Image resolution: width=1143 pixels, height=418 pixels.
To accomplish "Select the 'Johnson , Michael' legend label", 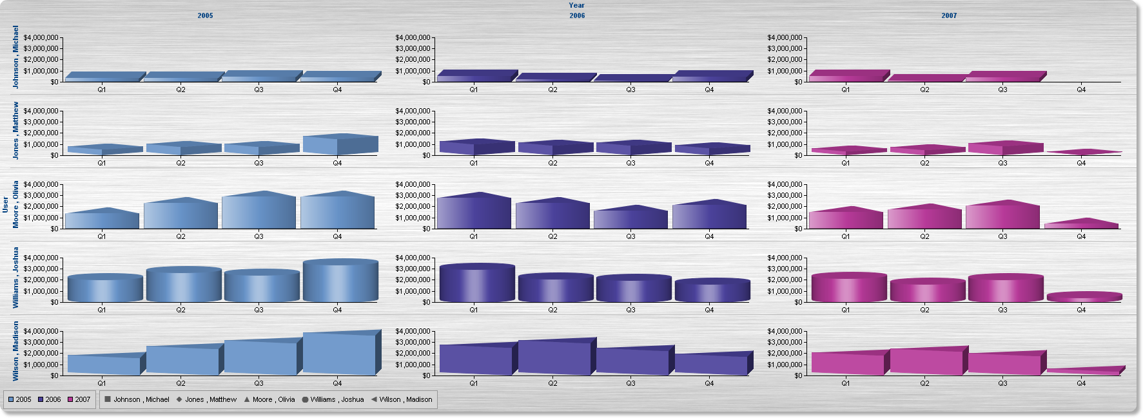I will (141, 399).
